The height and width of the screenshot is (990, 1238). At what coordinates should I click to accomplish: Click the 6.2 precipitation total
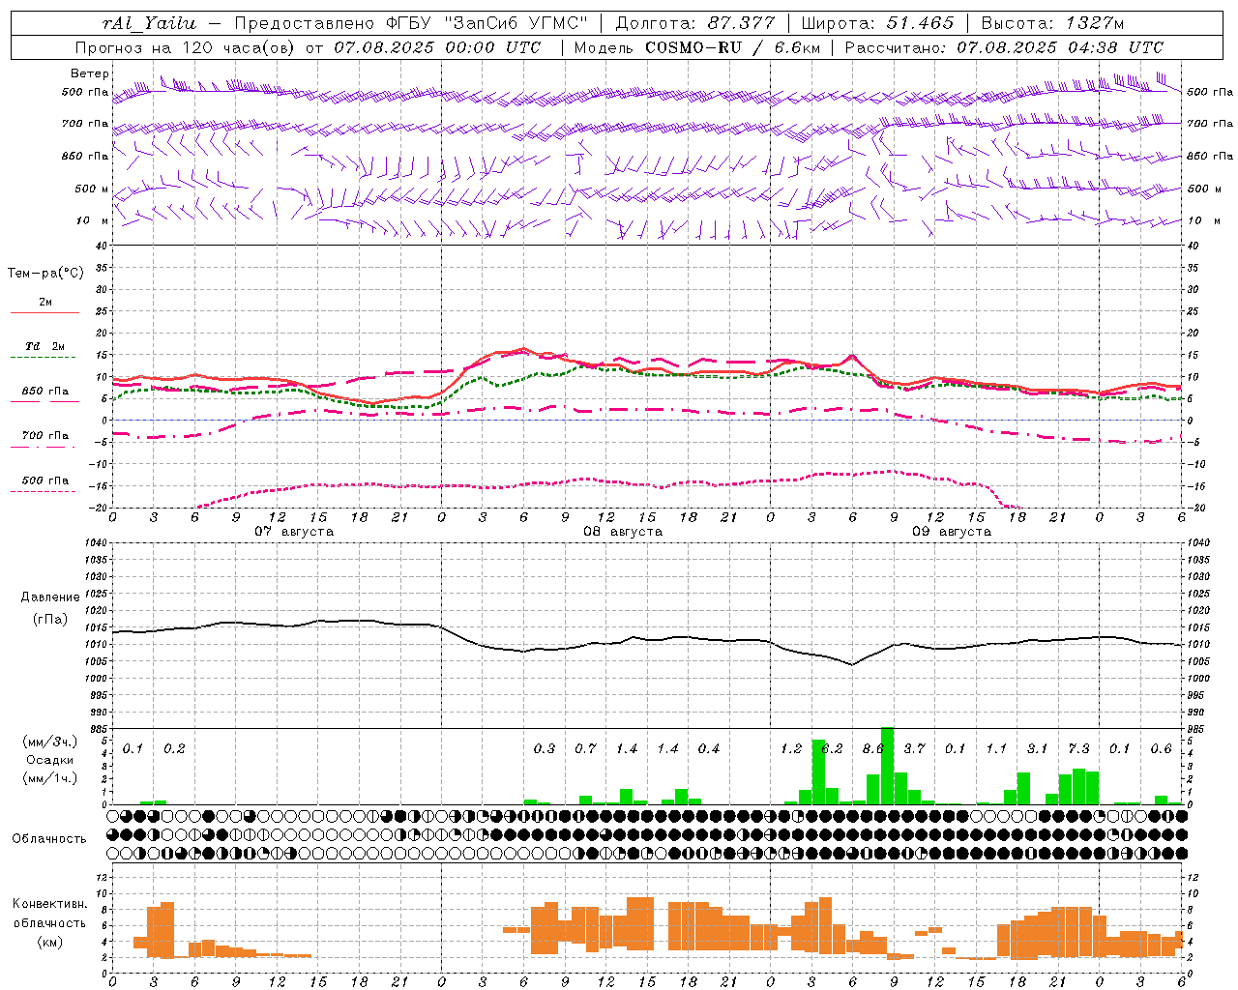pyautogui.click(x=833, y=749)
